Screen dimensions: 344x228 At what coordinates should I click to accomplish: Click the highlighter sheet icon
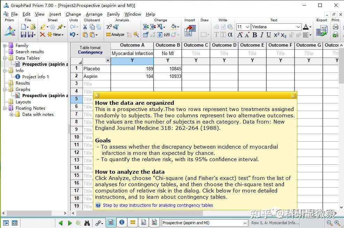43,27
